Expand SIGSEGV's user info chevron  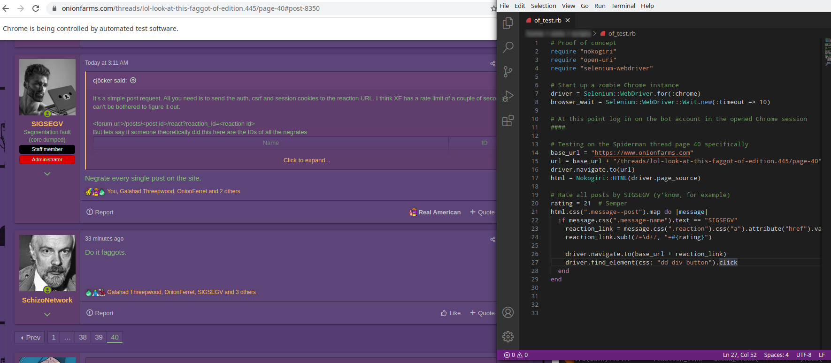tap(47, 174)
